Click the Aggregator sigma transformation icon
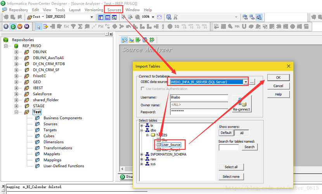Screen dimensions: 322x194 (x=80, y=26)
